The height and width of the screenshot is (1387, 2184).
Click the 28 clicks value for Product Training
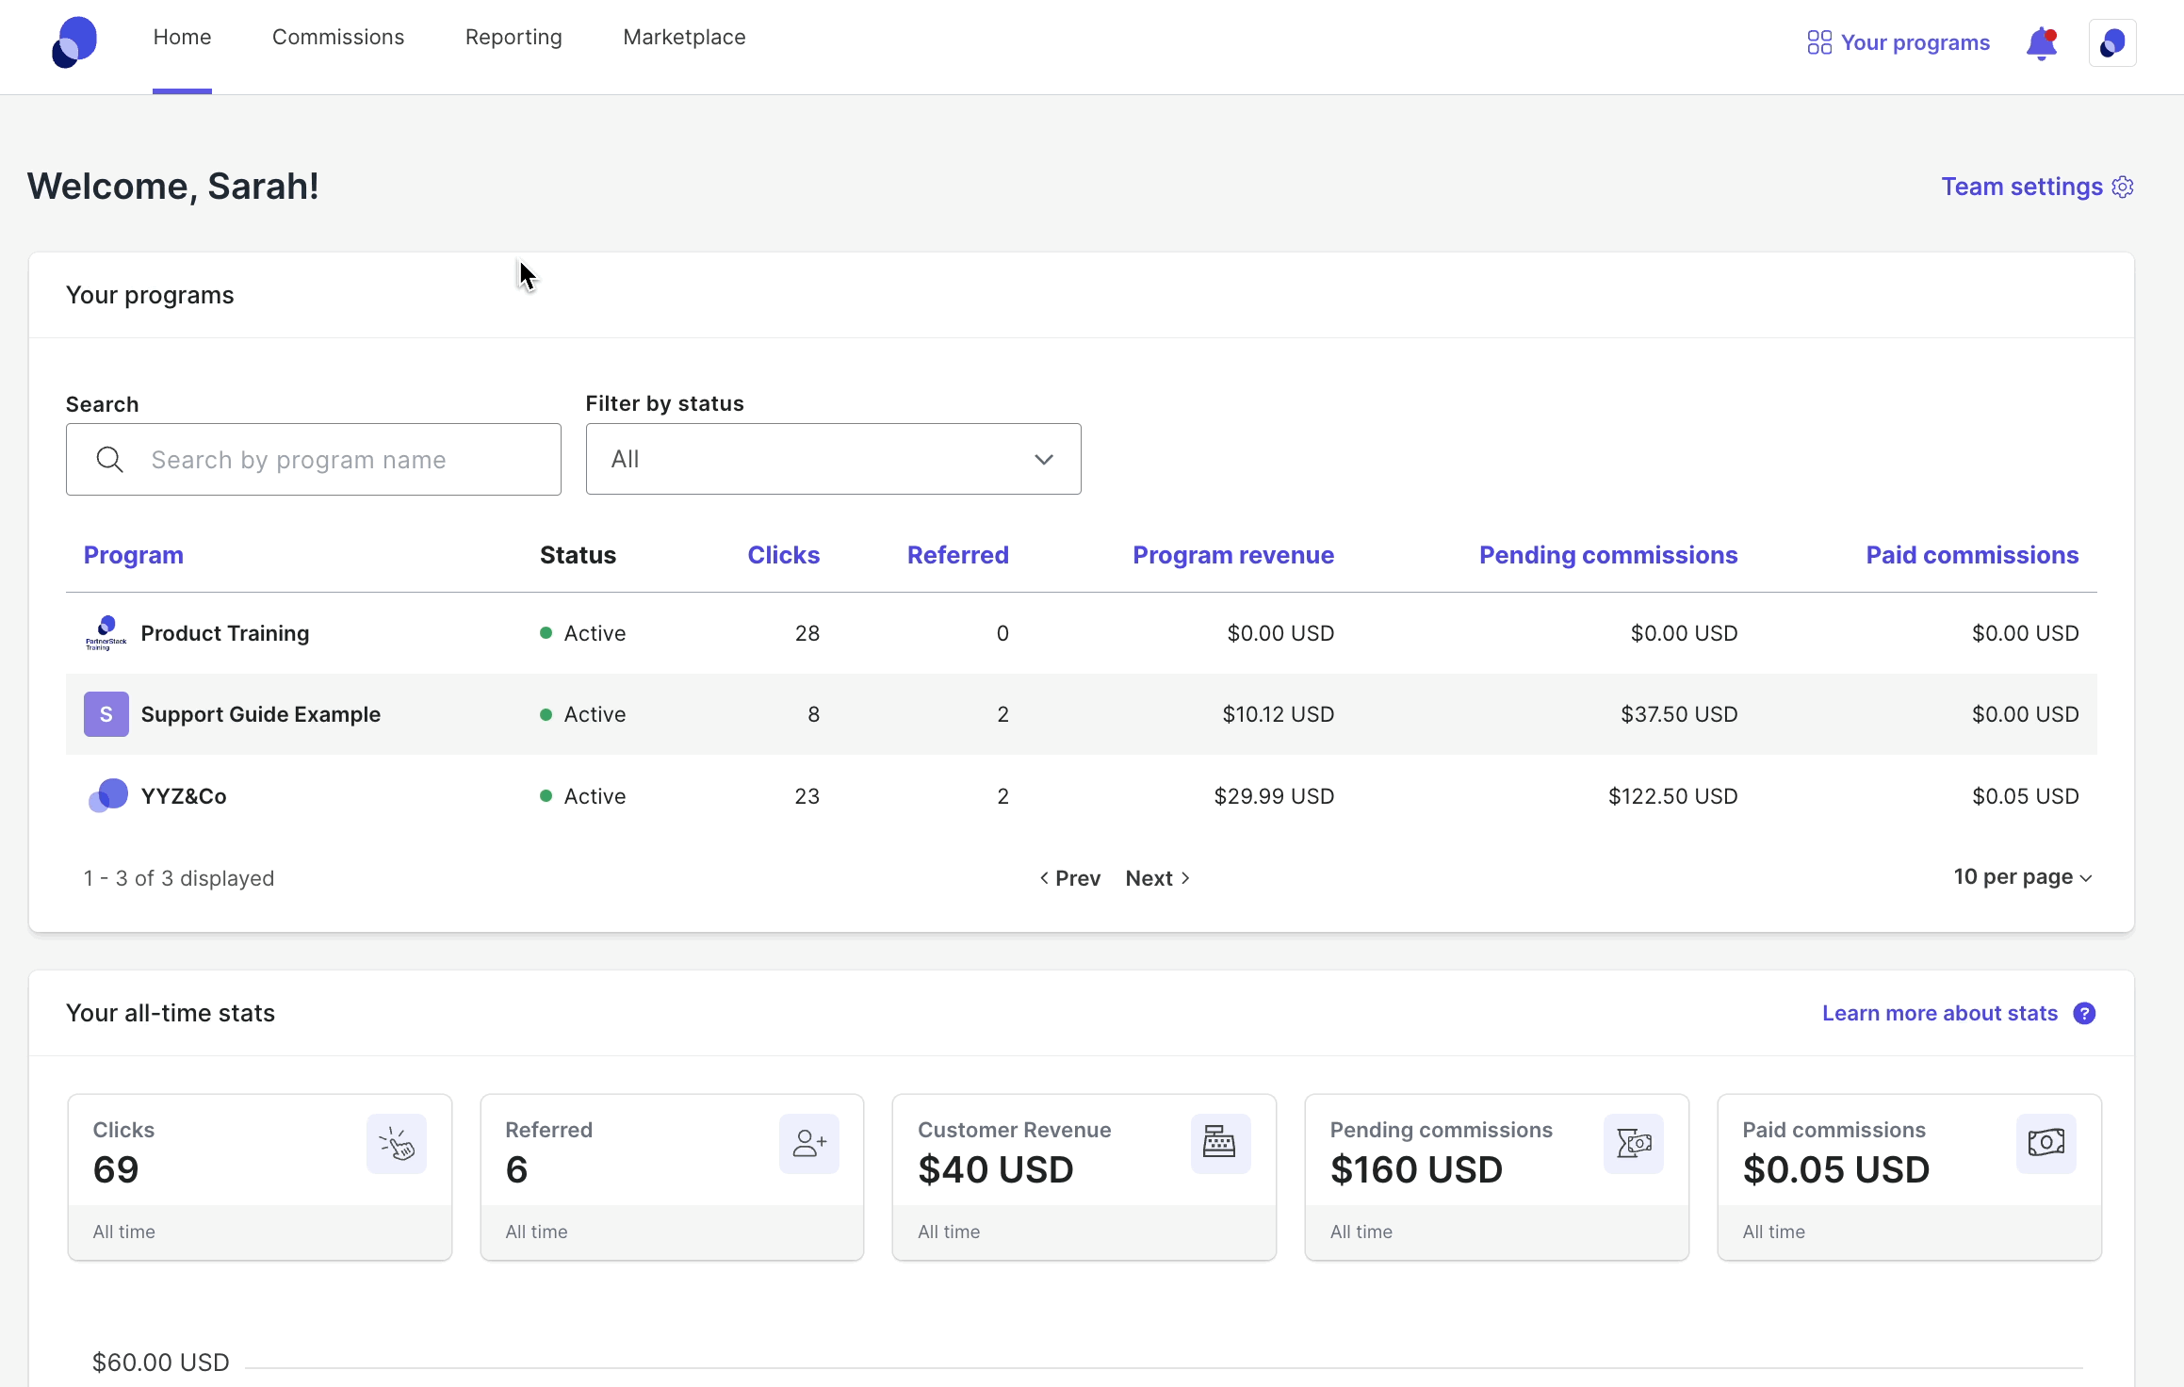pos(807,633)
